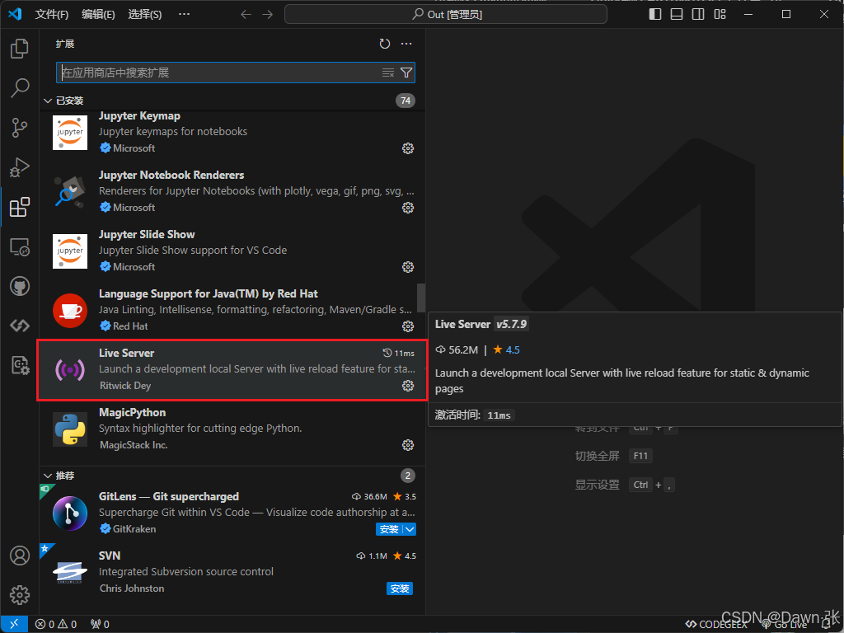Viewport: 844px width, 633px height.
Task: Go forward with navigation arrow
Action: click(x=268, y=15)
